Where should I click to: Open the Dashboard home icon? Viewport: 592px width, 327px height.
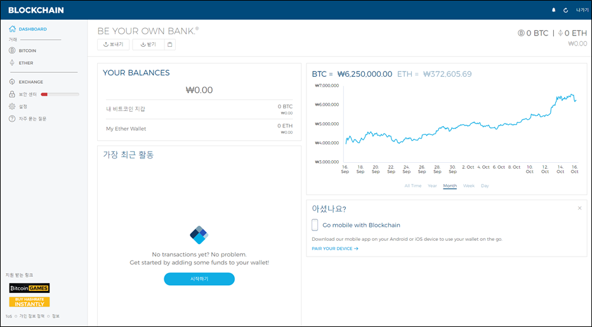point(12,29)
